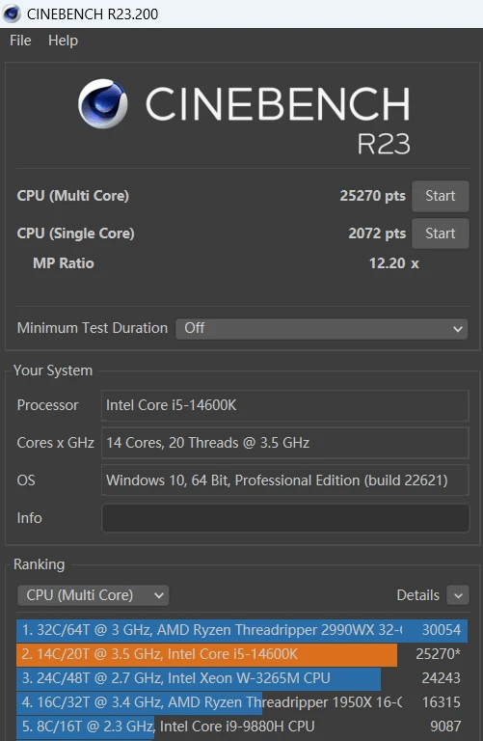Start the CPU Multi Core test

[440, 196]
